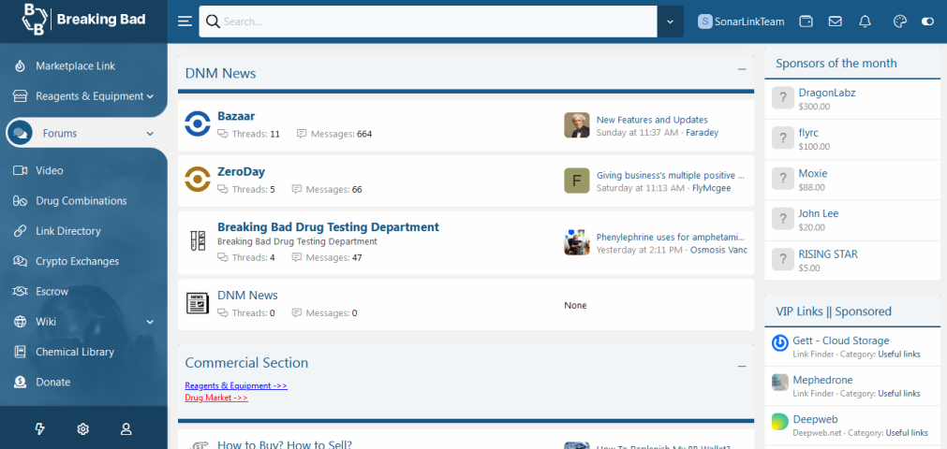Image resolution: width=947 pixels, height=449 pixels.
Task: Click the Chemical Library book icon
Action: click(20, 352)
